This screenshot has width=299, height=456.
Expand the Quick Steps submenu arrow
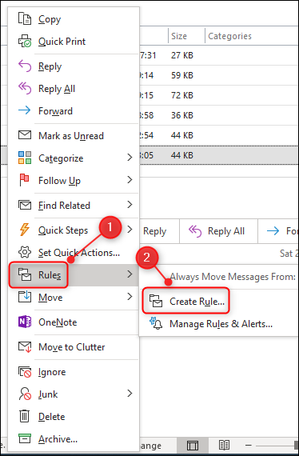click(x=130, y=230)
